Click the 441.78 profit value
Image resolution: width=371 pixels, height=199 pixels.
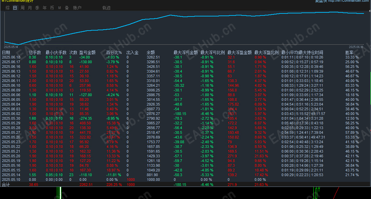point(85,132)
